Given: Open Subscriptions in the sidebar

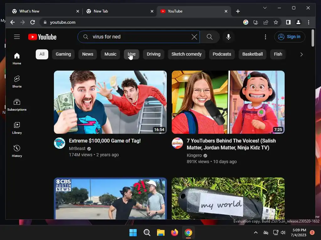Looking at the screenshot, I should tap(17, 105).
